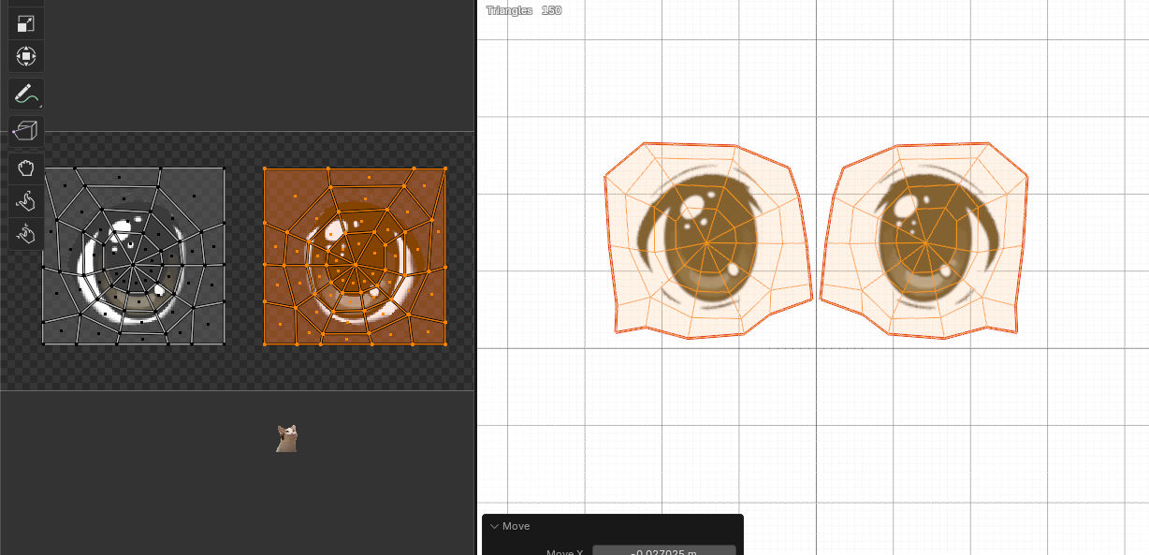The width and height of the screenshot is (1149, 555).
Task: Select the Grab sculpt tool
Action: point(26,169)
